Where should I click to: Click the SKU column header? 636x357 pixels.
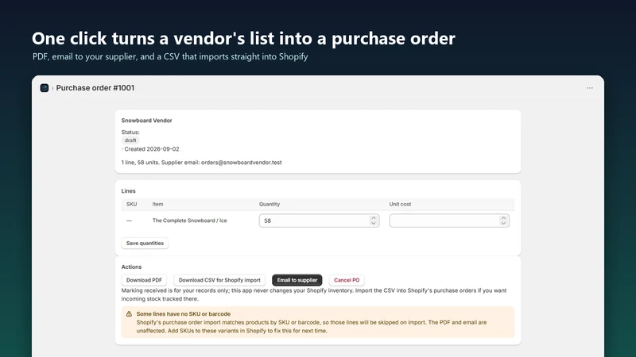(131, 205)
